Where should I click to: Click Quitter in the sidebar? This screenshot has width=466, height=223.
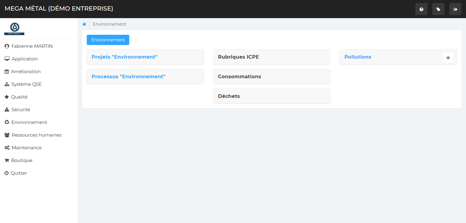[19, 173]
